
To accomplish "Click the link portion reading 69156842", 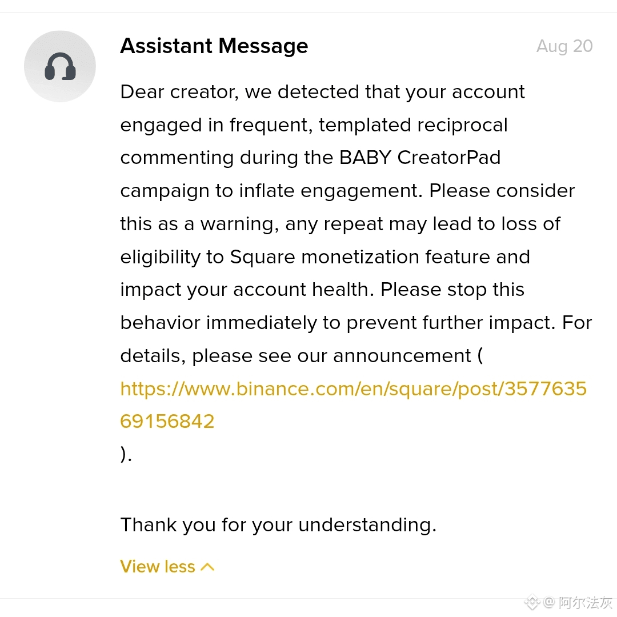I will click(x=167, y=422).
